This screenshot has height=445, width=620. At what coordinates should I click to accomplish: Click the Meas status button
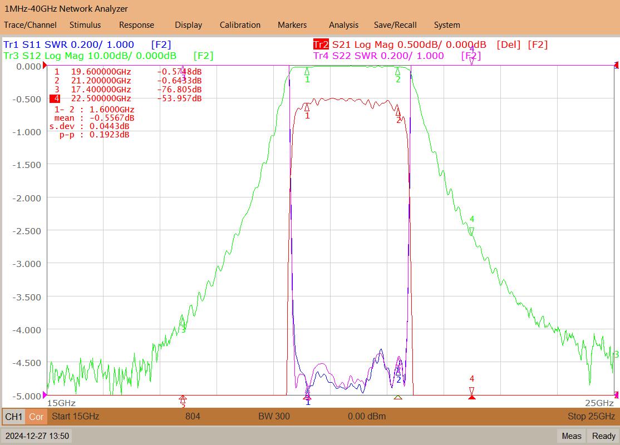(x=572, y=436)
